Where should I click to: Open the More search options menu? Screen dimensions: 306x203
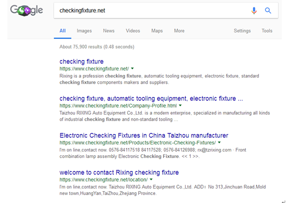pos(179,31)
